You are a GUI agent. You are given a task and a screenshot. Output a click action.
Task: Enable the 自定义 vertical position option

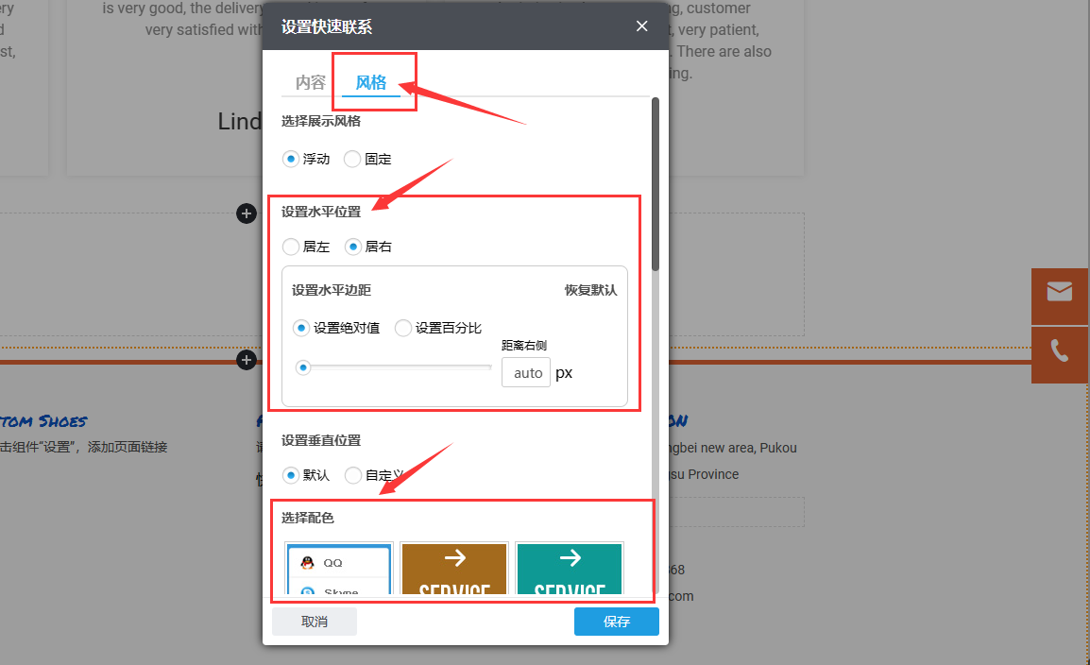352,475
